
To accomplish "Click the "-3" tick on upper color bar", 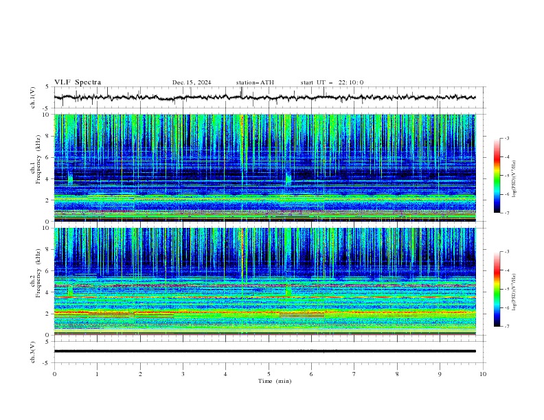I will click(x=507, y=138).
